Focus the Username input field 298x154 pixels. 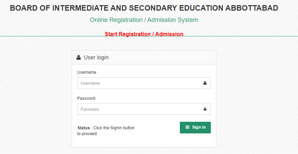pos(144,83)
